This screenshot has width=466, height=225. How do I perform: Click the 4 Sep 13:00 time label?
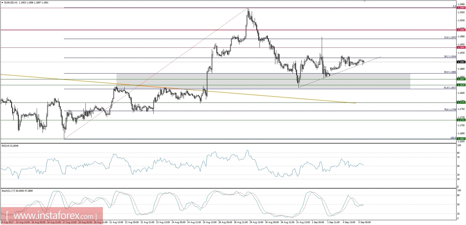point(349,222)
